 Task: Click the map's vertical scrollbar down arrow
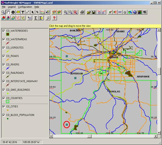coord(159,133)
